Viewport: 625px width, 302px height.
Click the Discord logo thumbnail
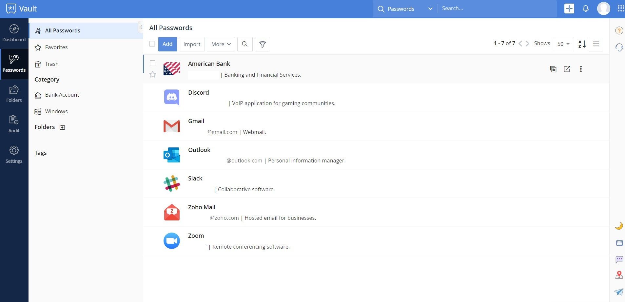[x=172, y=98]
